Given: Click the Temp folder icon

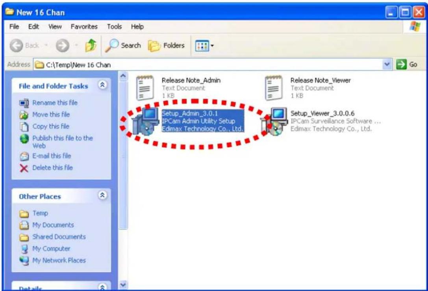Looking at the screenshot, I should pos(24,214).
